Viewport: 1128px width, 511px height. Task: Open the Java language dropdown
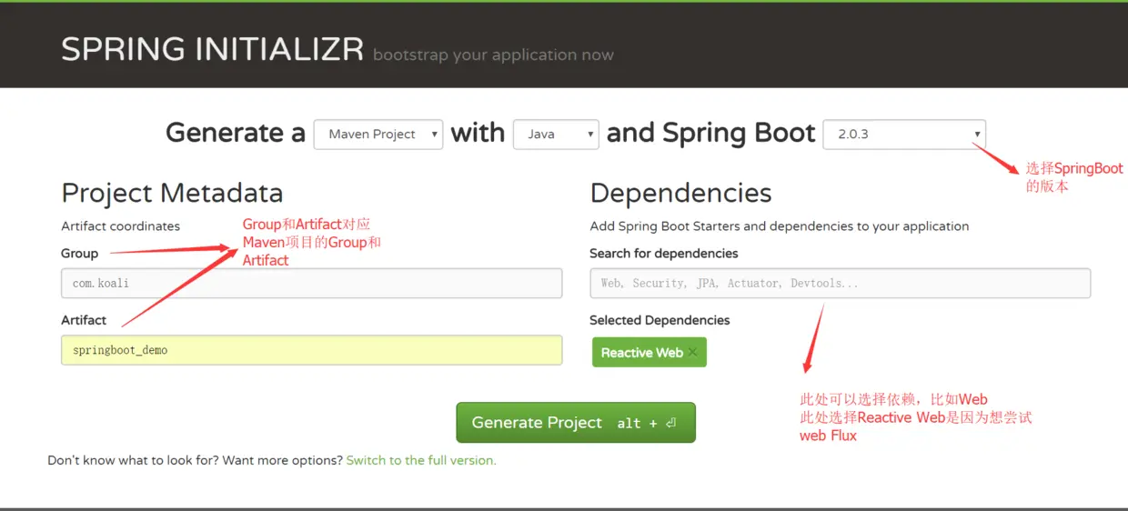tap(556, 134)
